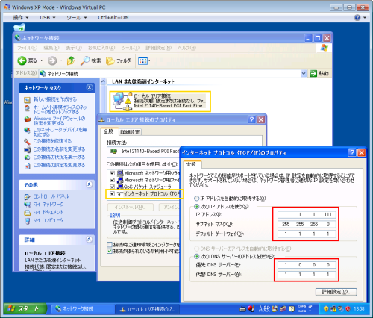373x318 pixels.
Task: Click この接続の状況を表示する link
Action: click(x=59, y=158)
